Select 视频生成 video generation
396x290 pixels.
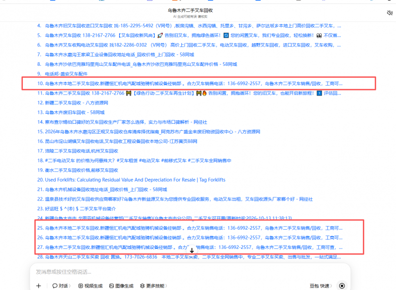91,286
